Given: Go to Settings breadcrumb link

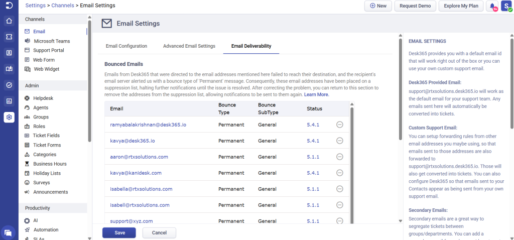Looking at the screenshot, I should [x=36, y=5].
